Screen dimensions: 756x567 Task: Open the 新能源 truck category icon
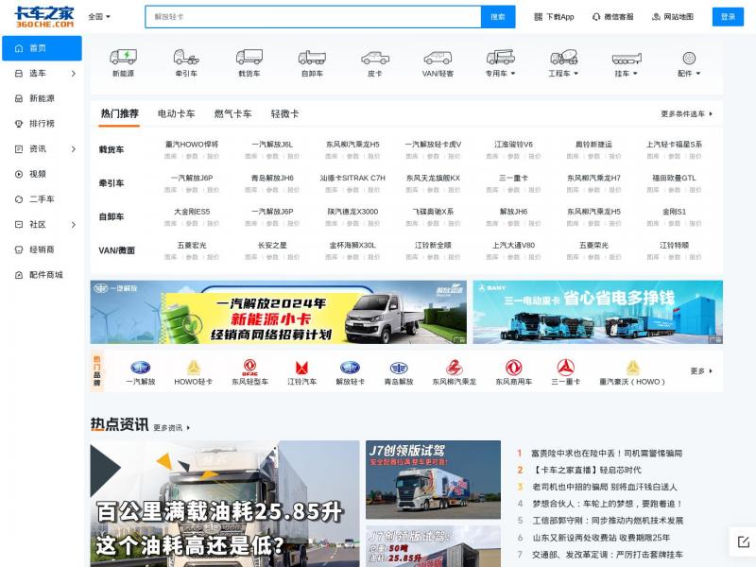point(124,58)
